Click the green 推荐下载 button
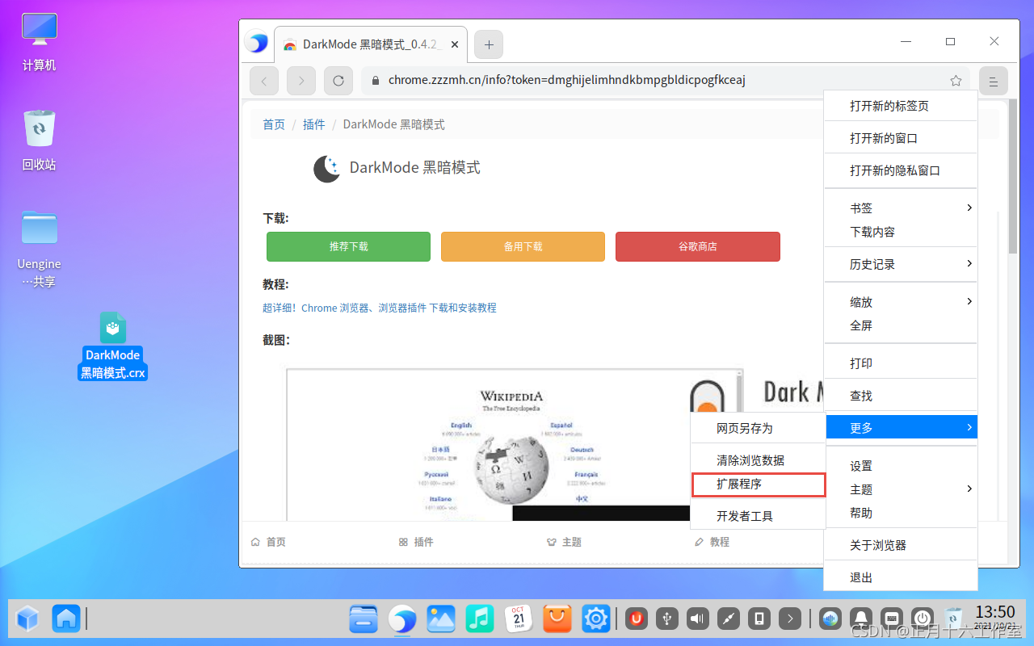1034x646 pixels. point(348,246)
